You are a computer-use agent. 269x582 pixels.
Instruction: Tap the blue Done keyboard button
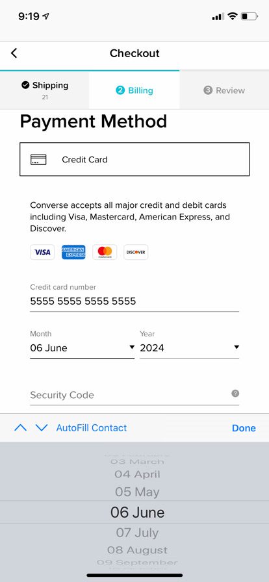tap(244, 428)
